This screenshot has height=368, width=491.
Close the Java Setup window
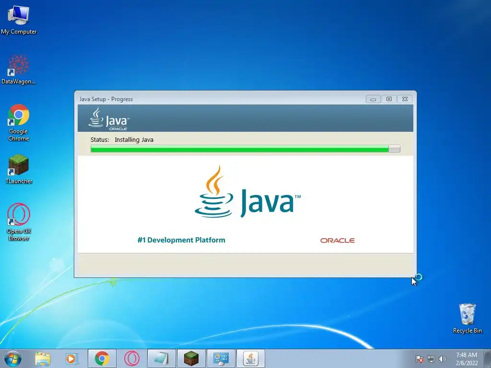(x=405, y=99)
